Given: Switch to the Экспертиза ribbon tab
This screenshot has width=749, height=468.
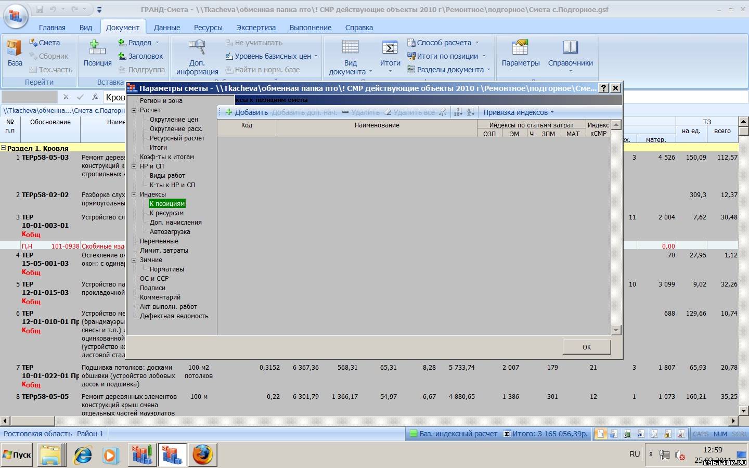Looking at the screenshot, I should click(x=256, y=28).
